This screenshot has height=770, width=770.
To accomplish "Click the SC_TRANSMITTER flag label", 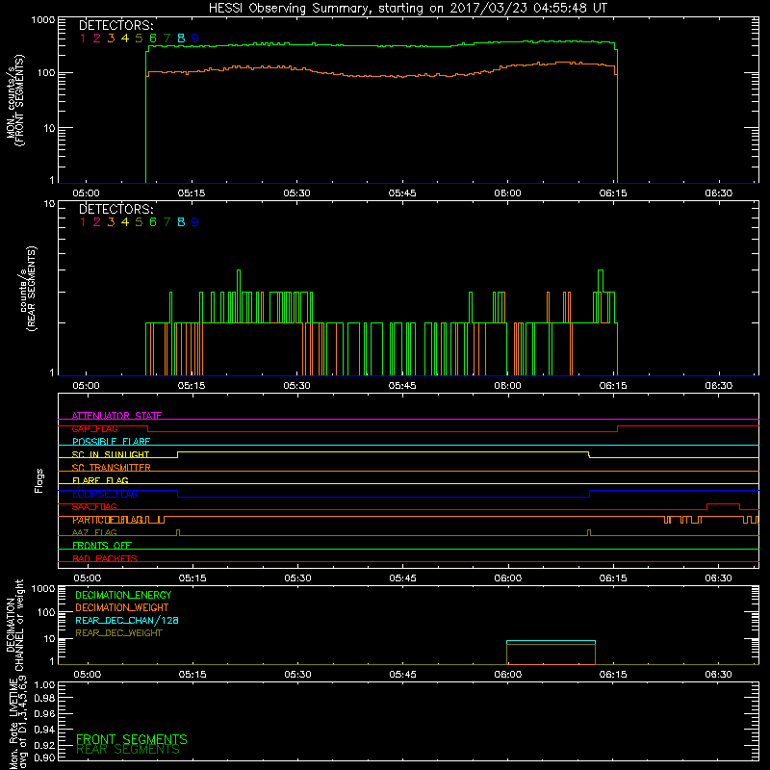I will click(x=112, y=468).
